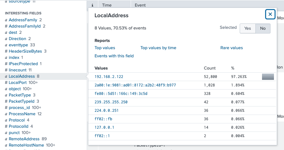The width and height of the screenshot is (284, 150).
Task: Open the linecount field
Action: (x=18, y=70)
